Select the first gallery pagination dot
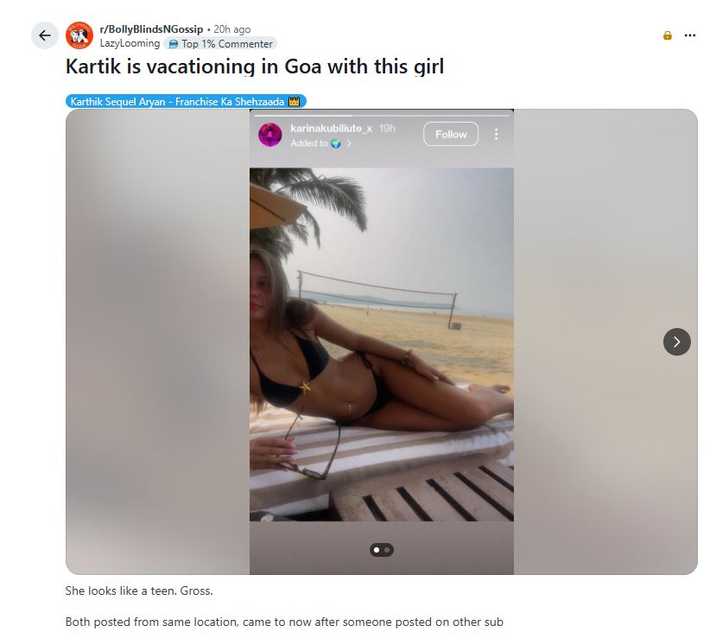Screen dimensions: 716x638 (377, 550)
